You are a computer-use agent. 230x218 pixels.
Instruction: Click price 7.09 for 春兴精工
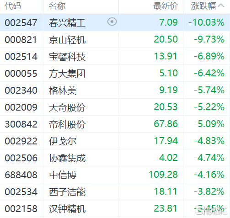168,22
